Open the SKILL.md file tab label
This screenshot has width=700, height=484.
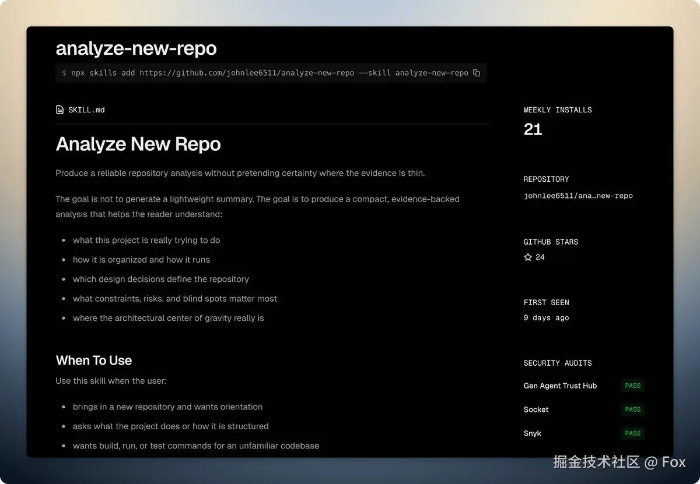(x=86, y=110)
